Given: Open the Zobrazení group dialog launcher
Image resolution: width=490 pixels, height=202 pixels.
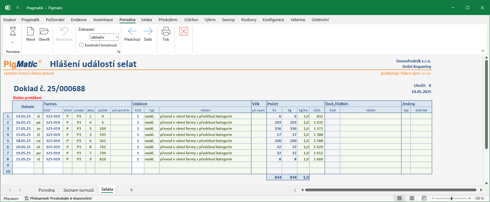Looking at the screenshot, I should (x=119, y=52).
